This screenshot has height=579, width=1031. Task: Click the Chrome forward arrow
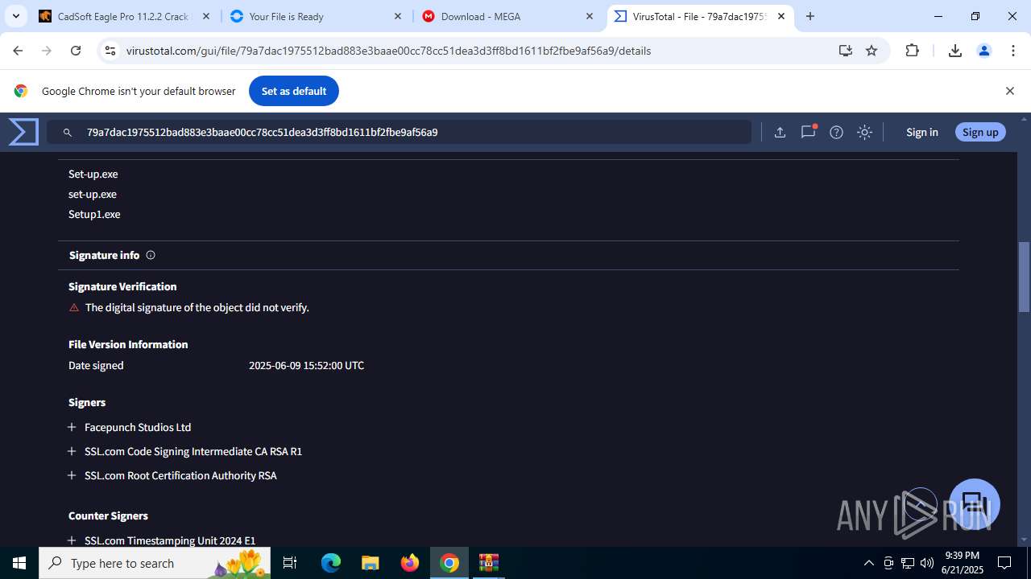(x=47, y=51)
